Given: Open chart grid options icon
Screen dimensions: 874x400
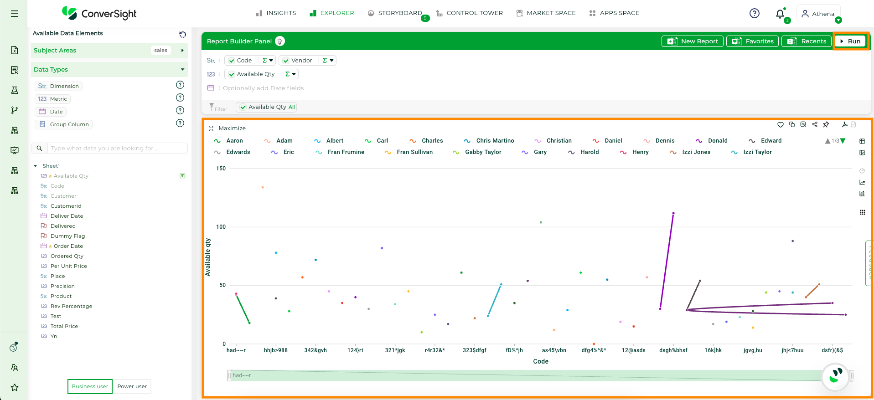Looking at the screenshot, I should point(862,212).
